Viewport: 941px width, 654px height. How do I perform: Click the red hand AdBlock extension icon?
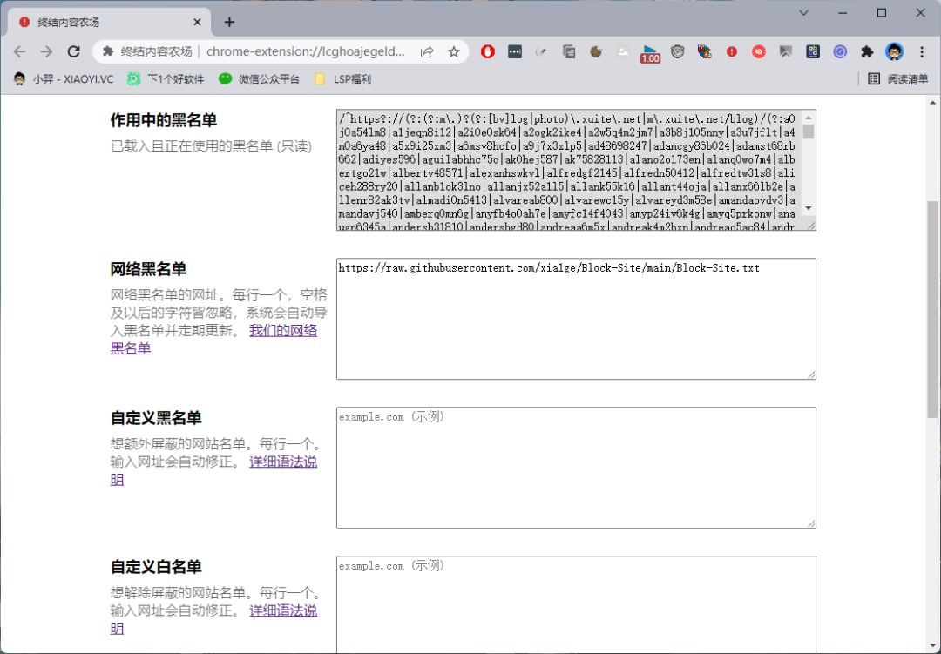pos(488,51)
